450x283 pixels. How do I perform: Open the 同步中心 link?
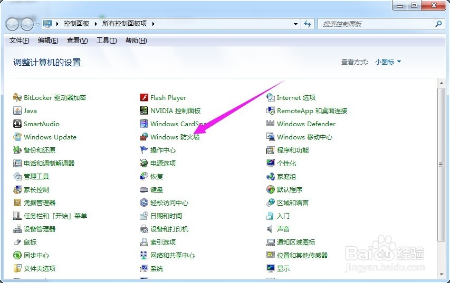pyautogui.click(x=36, y=256)
